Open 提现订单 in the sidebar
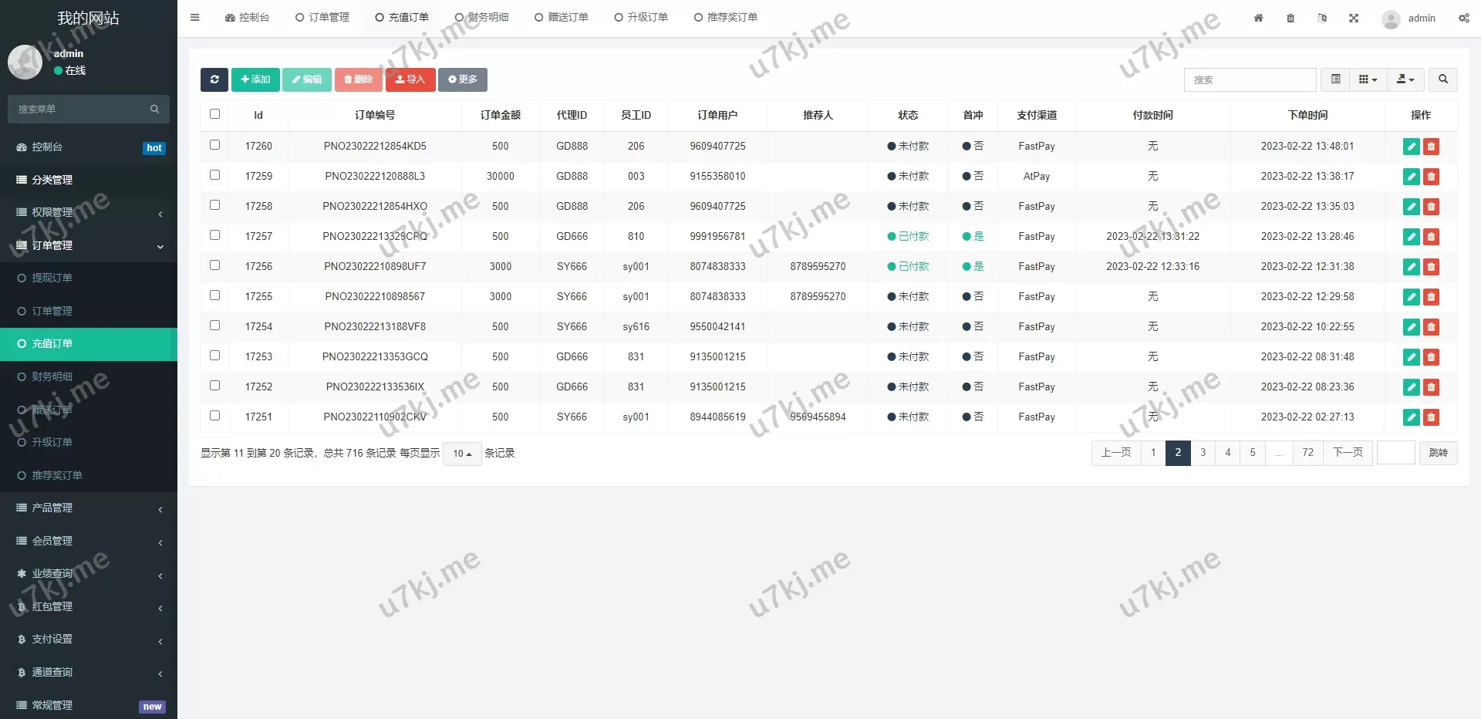 click(x=52, y=278)
